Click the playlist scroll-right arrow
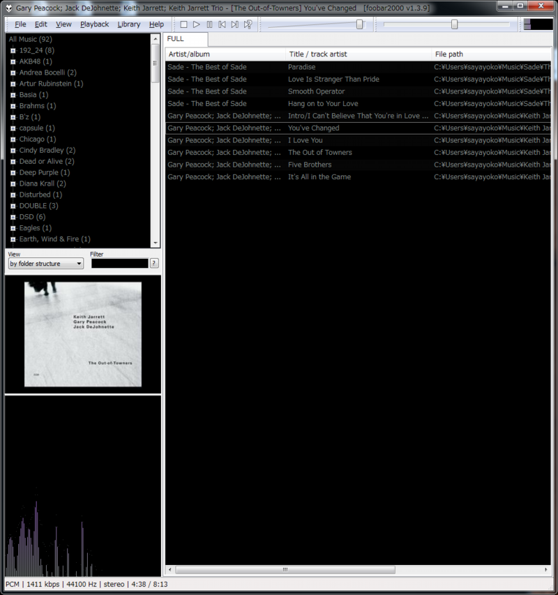The image size is (558, 595). coord(546,570)
